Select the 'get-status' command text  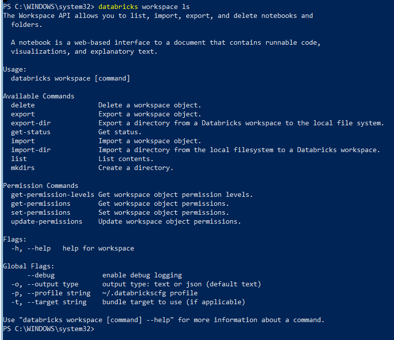(31, 132)
